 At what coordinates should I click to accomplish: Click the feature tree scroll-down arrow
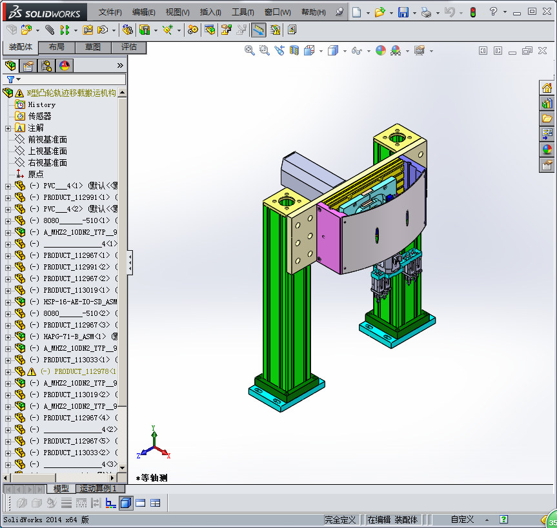point(122,467)
